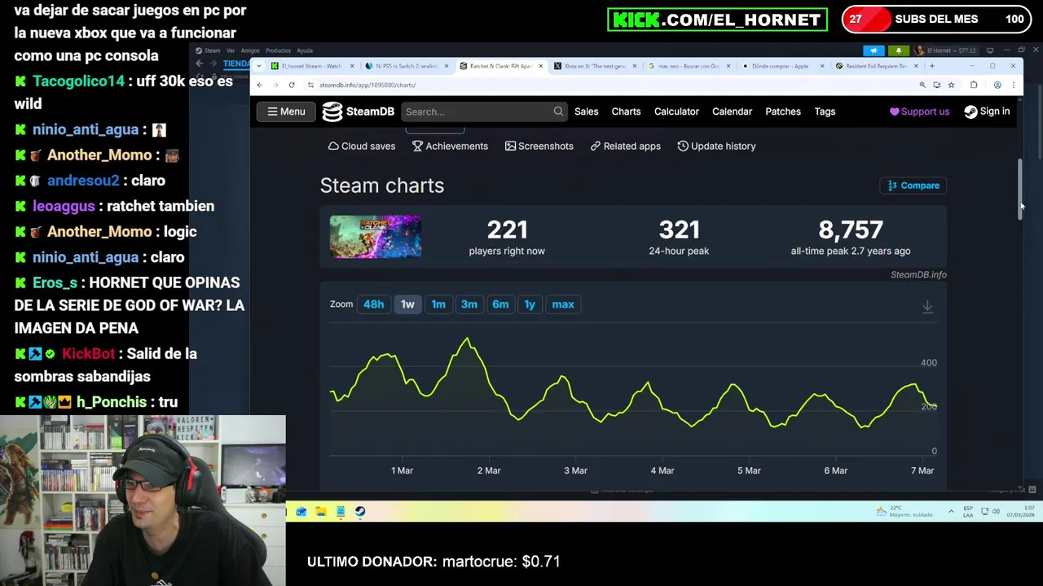Open the Achievements tab
Viewport: 1043px width, 586px height.
tap(450, 146)
